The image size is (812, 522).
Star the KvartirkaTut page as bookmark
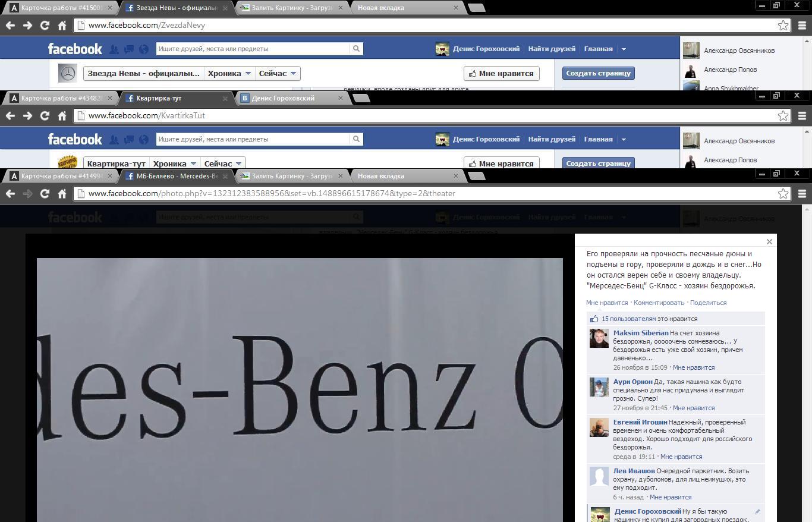[x=783, y=116]
